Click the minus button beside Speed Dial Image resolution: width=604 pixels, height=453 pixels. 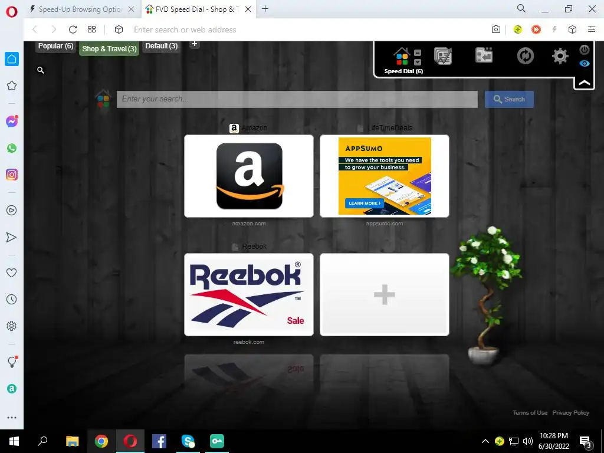coord(418,53)
